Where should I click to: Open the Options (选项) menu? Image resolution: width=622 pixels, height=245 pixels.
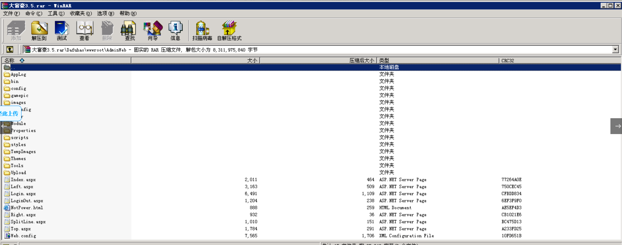105,14
